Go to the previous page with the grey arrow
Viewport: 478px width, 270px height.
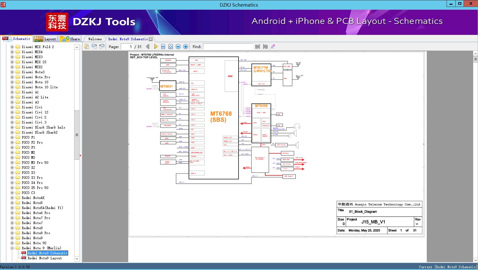click(x=148, y=47)
